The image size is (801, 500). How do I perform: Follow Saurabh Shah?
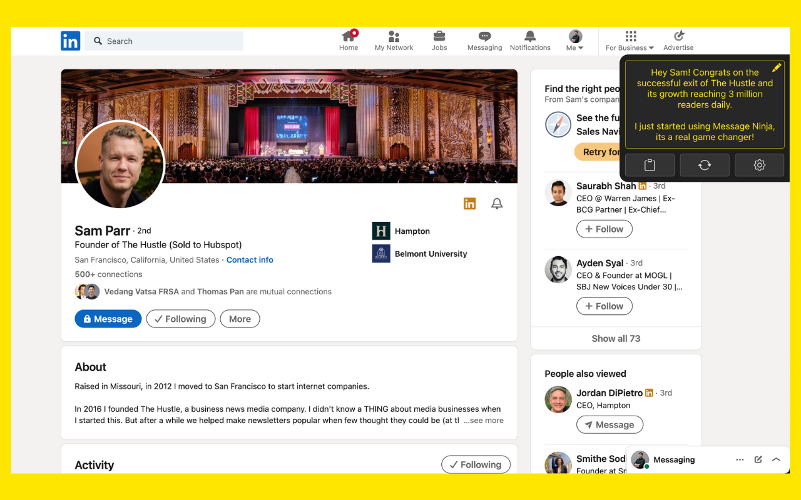pos(604,229)
